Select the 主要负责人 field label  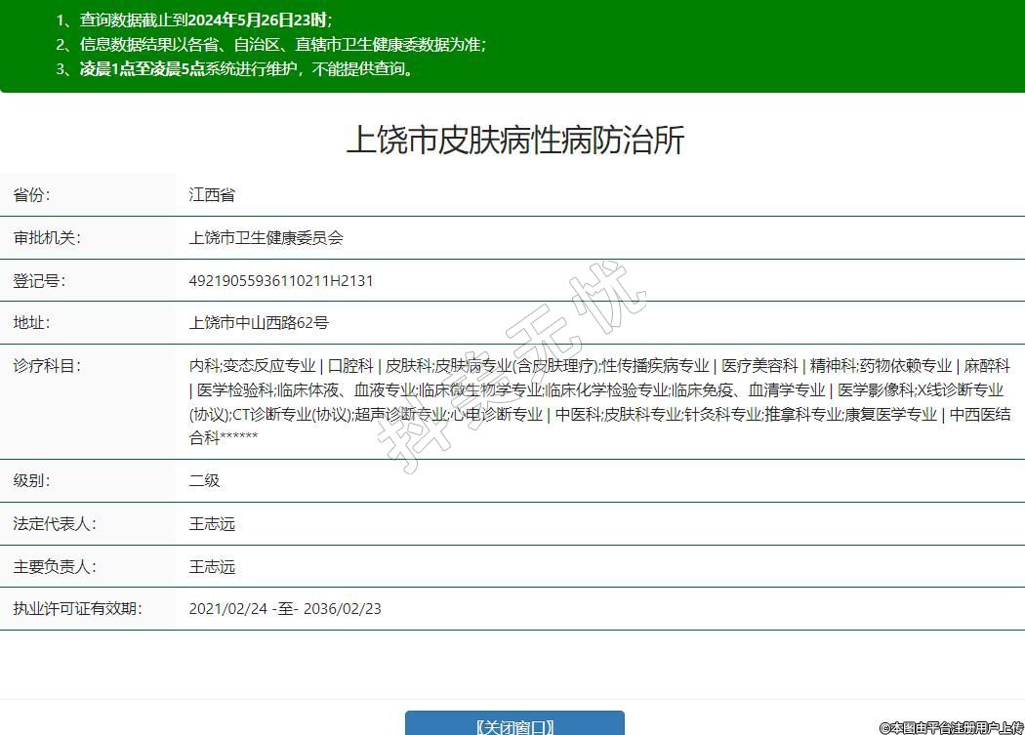[55, 567]
